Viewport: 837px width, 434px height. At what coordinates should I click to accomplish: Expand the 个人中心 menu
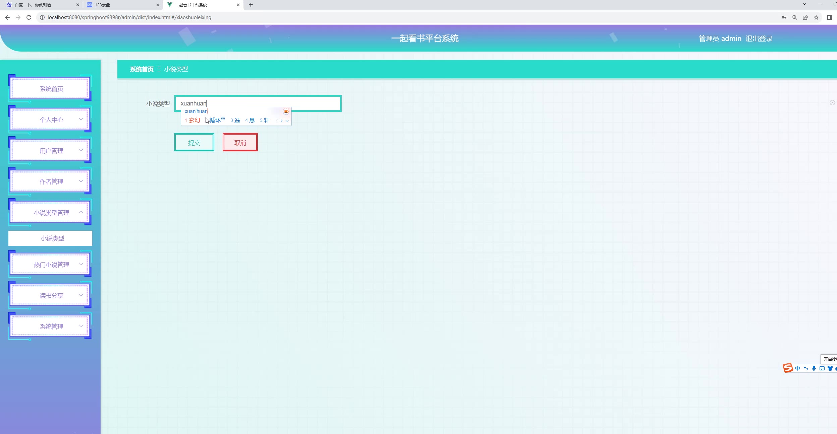(x=50, y=120)
